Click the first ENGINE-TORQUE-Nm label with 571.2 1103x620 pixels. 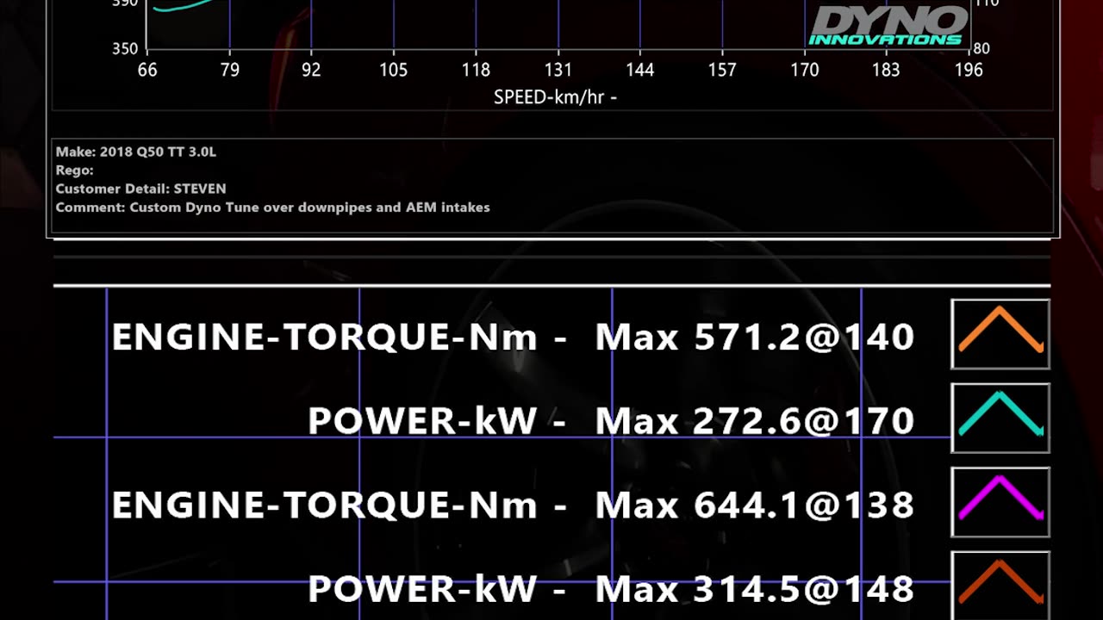coord(325,337)
